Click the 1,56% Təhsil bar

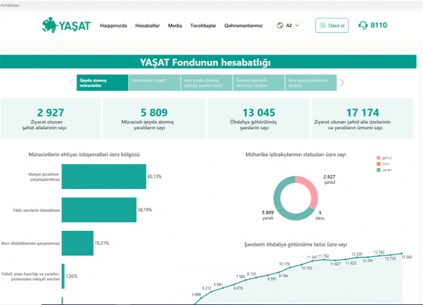[63, 276]
